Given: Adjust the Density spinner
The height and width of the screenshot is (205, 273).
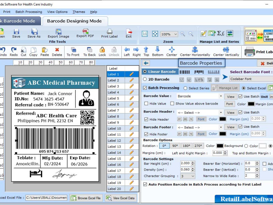Looking at the screenshot, I should click(x=193, y=169).
